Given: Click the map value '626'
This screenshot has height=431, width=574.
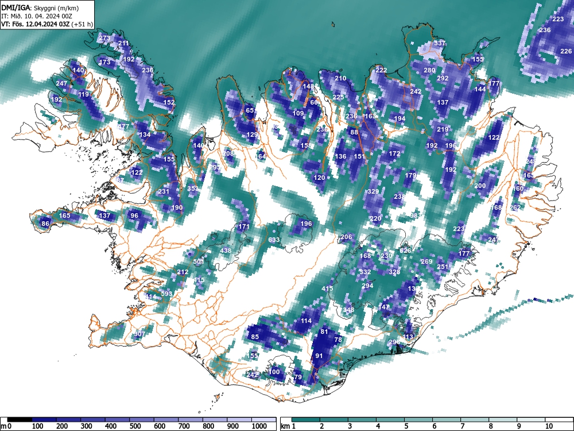Looking at the screenshot, I should (405, 251).
